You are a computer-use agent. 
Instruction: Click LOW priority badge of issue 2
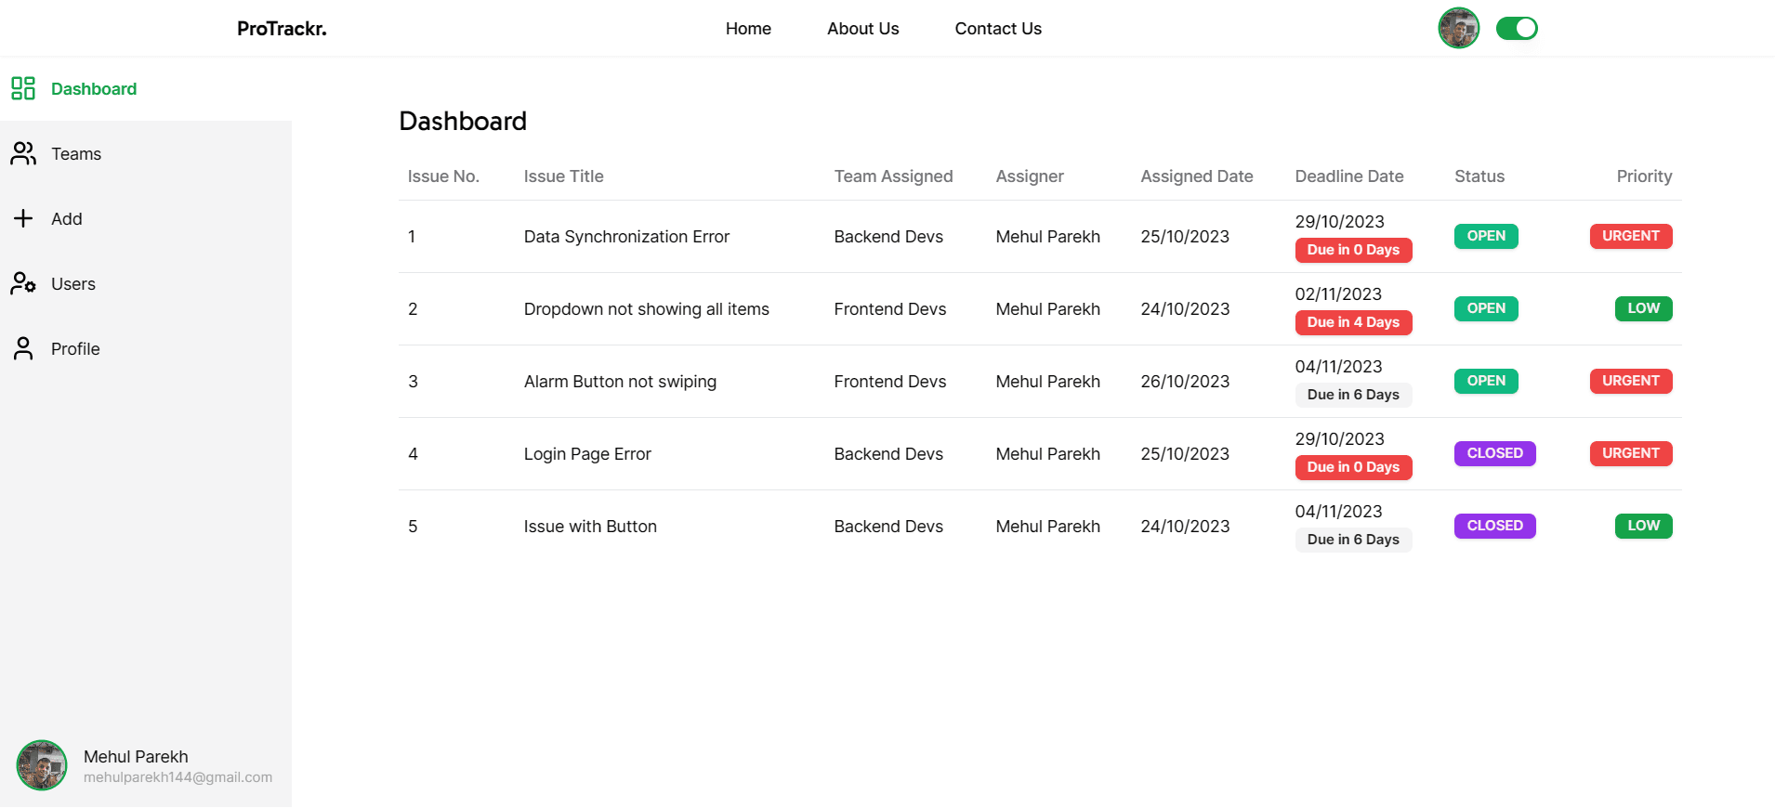(x=1643, y=308)
